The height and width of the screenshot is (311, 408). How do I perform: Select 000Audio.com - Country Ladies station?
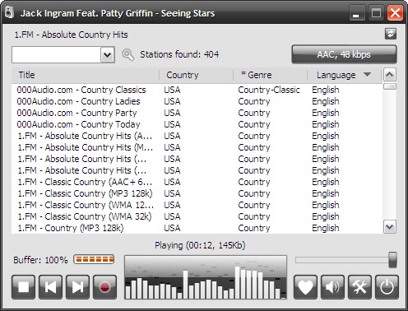[197, 101]
